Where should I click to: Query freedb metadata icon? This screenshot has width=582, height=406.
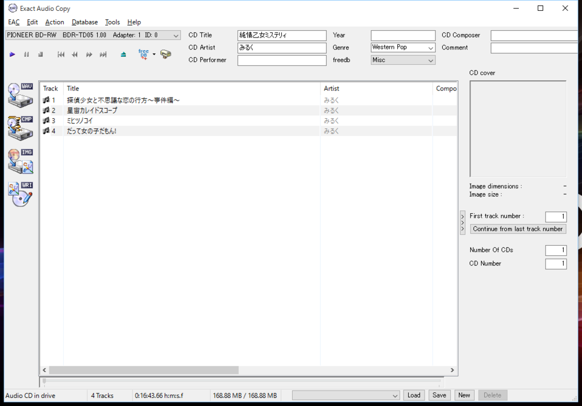click(x=144, y=54)
